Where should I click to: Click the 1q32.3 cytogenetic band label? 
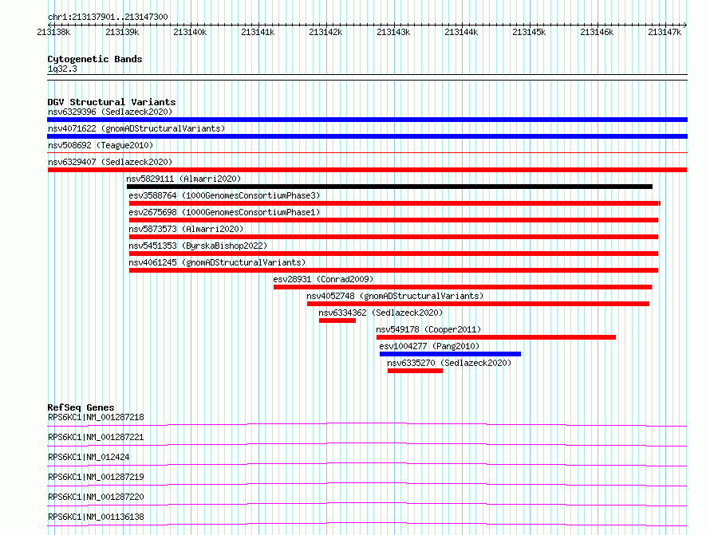click(x=62, y=69)
